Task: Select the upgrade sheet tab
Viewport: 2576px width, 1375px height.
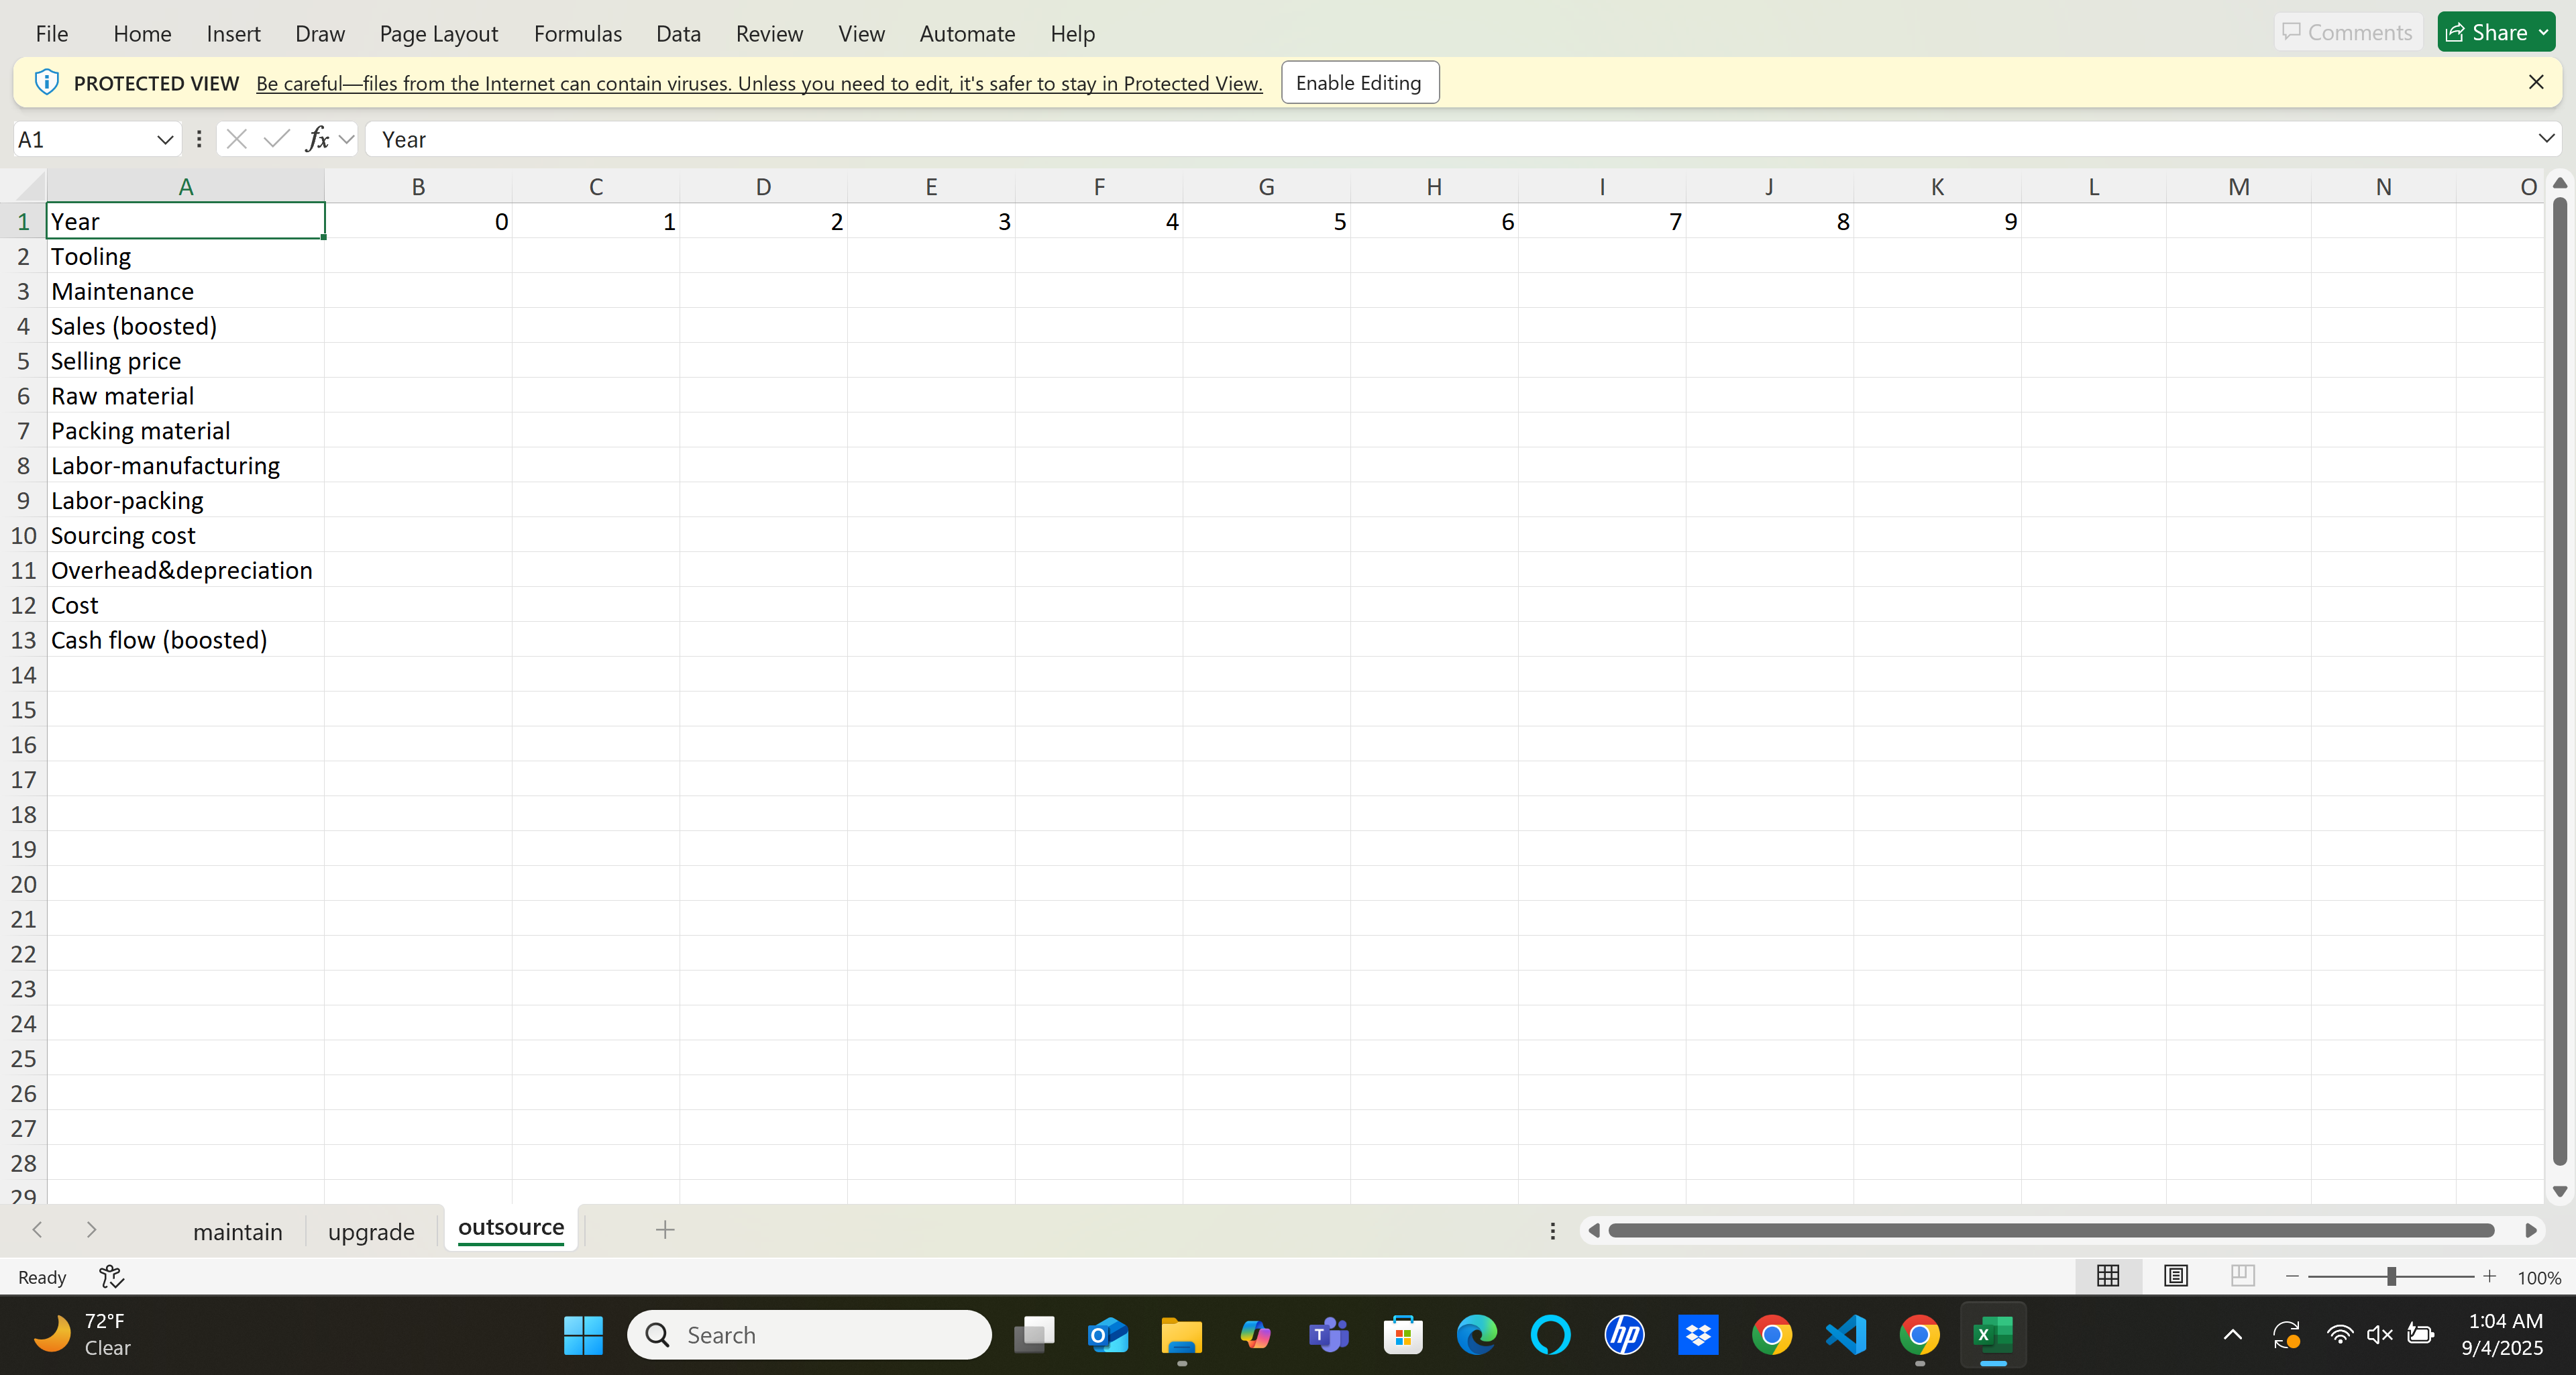Action: (x=370, y=1231)
